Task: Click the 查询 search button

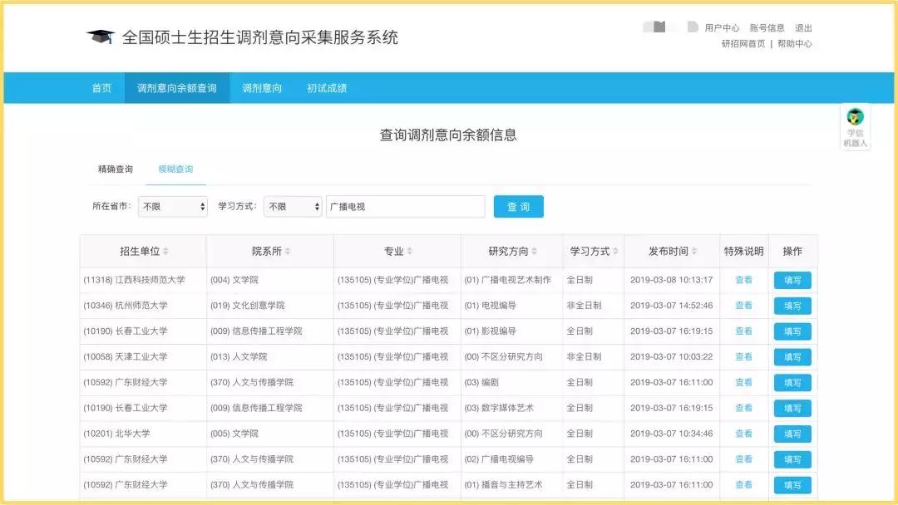Action: (518, 206)
